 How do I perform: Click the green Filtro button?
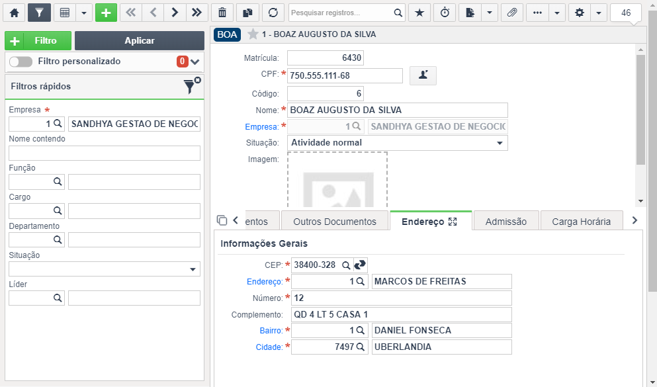(x=38, y=40)
